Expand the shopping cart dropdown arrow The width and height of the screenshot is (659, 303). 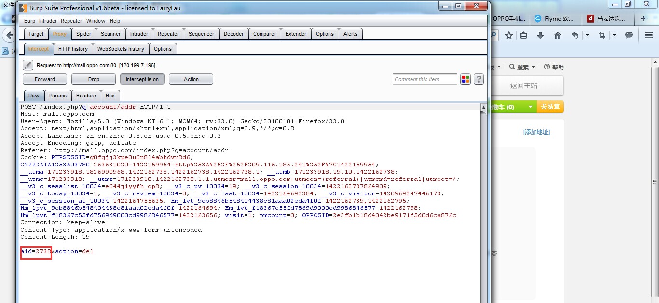531,107
